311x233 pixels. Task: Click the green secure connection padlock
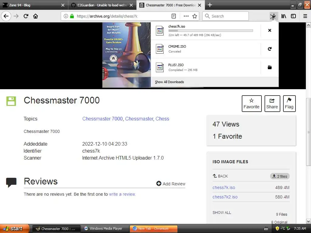72,16
